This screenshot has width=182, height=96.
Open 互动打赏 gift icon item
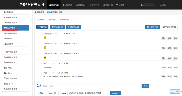coord(15,84)
